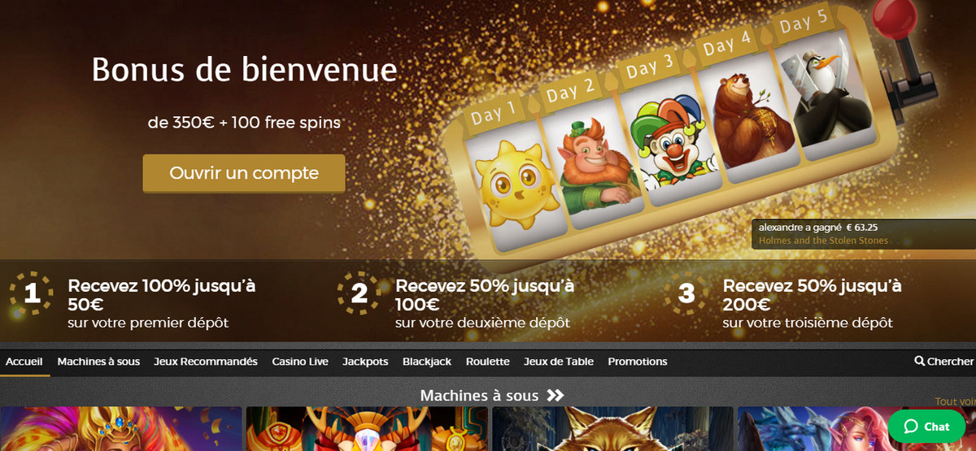Screen dimensions: 976x451
Task: Click the Holmes and the Stolen Stones link
Action: pos(823,241)
